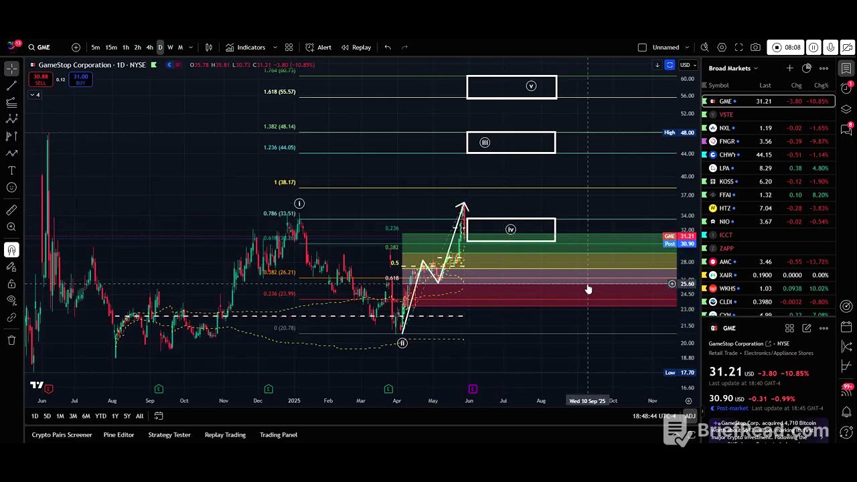Viewport: 857px width, 482px height.
Task: Select the KOSS watchlist row
Action: point(768,181)
